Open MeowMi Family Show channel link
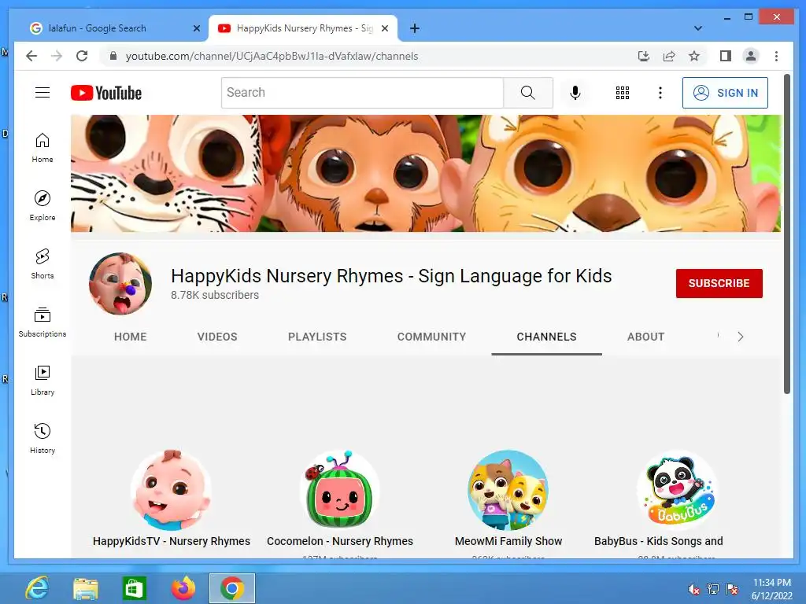The image size is (806, 604). [508, 541]
